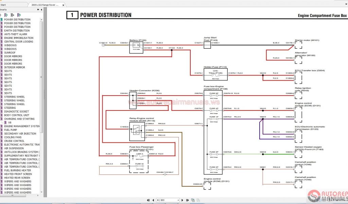Click the double-arrow icon in the Bookmarks header
Screen dimensions: 348x204
pyautogui.click(x=38, y=10)
